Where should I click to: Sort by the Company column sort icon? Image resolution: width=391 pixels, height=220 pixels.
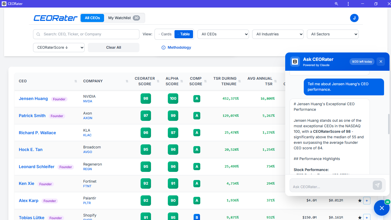click(127, 81)
